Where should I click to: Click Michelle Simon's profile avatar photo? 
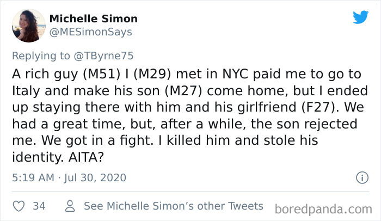[28, 26]
